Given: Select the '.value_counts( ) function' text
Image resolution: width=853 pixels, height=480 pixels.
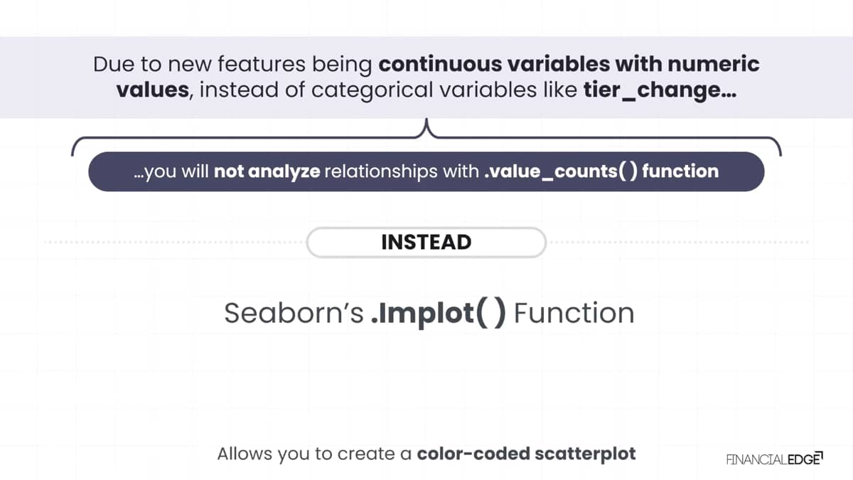Looking at the screenshot, I should [601, 171].
